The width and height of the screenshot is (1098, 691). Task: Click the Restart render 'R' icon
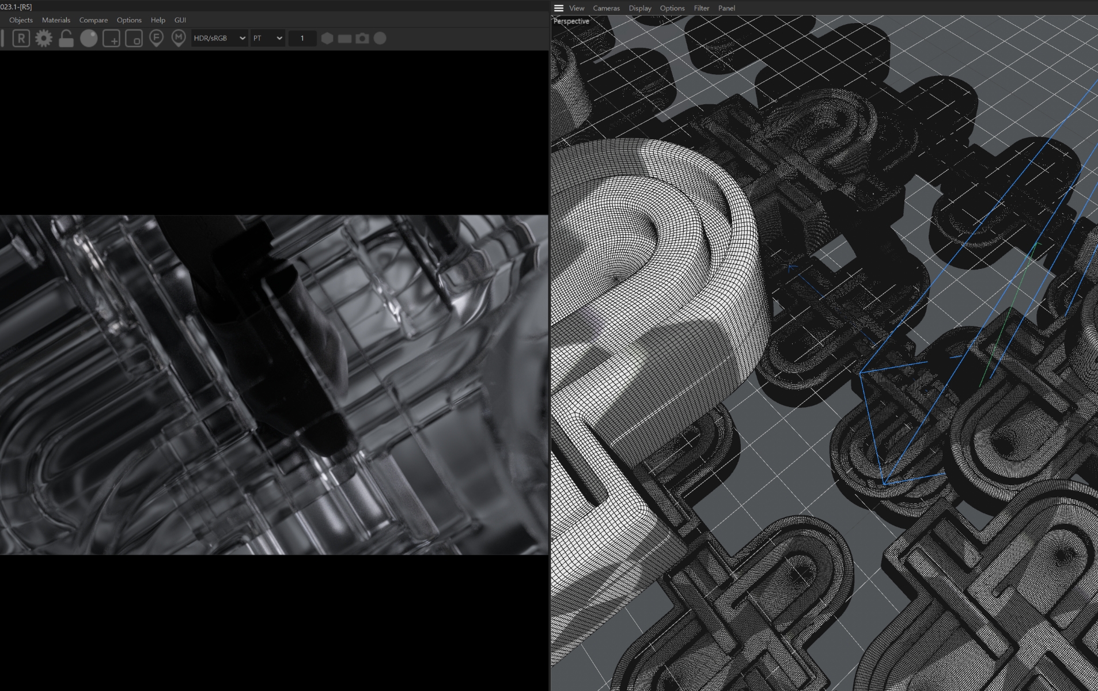[x=21, y=39]
